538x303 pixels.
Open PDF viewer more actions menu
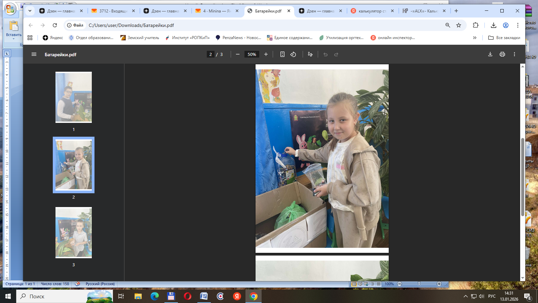point(514,54)
